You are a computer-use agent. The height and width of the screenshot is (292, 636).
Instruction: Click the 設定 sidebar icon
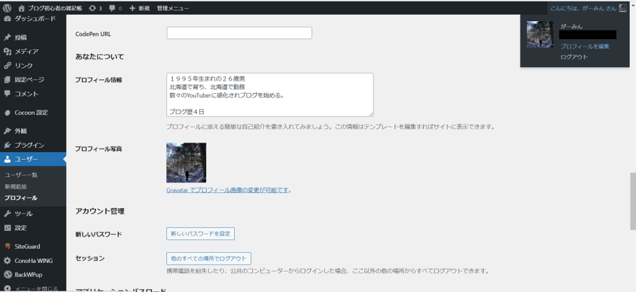click(x=7, y=228)
